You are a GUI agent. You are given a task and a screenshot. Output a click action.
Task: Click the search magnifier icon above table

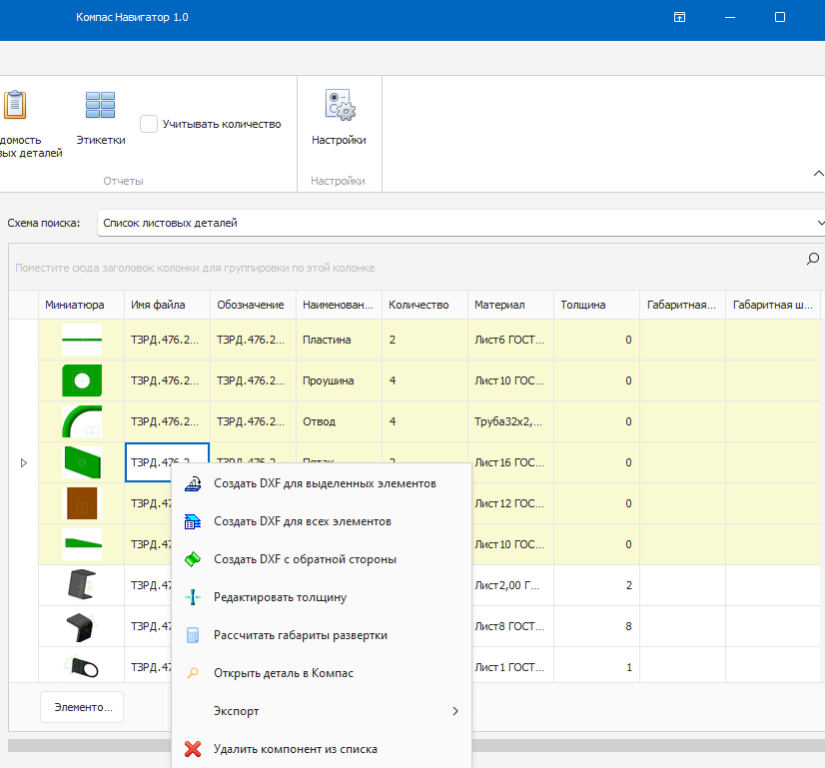[x=812, y=260]
